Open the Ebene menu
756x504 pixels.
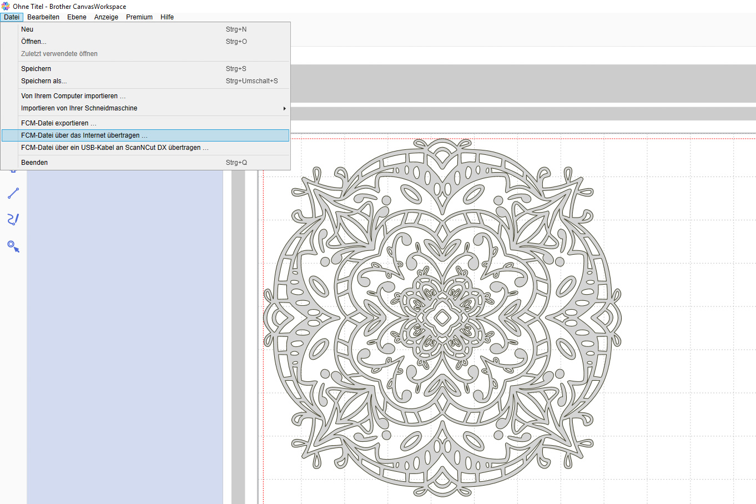tap(77, 17)
